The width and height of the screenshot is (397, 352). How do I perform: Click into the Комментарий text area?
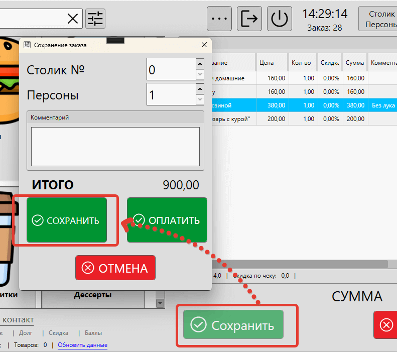pyautogui.click(x=115, y=146)
